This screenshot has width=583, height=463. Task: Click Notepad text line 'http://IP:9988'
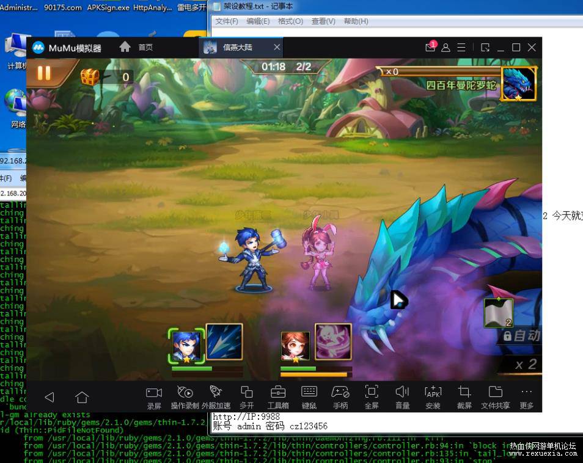246,417
